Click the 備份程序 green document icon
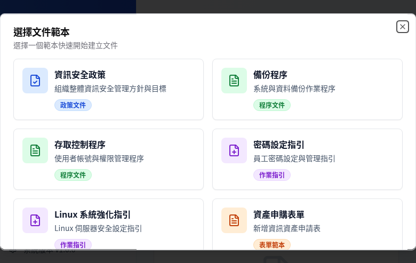The height and width of the screenshot is (263, 416). (234, 81)
